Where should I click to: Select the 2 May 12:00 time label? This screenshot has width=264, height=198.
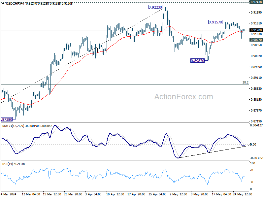[179, 194]
